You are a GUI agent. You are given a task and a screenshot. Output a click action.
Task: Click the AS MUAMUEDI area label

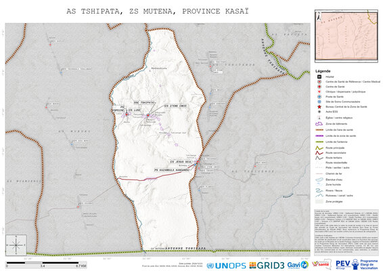pos(24,182)
